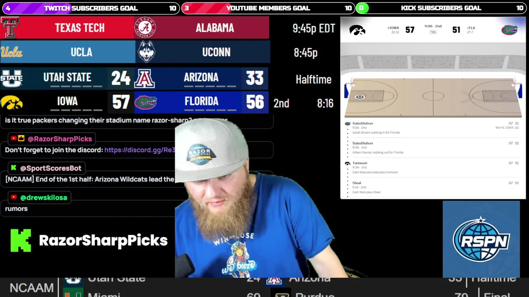Select the UConn Huskies logo
Screen dimensions: 529x297
pos(146,52)
